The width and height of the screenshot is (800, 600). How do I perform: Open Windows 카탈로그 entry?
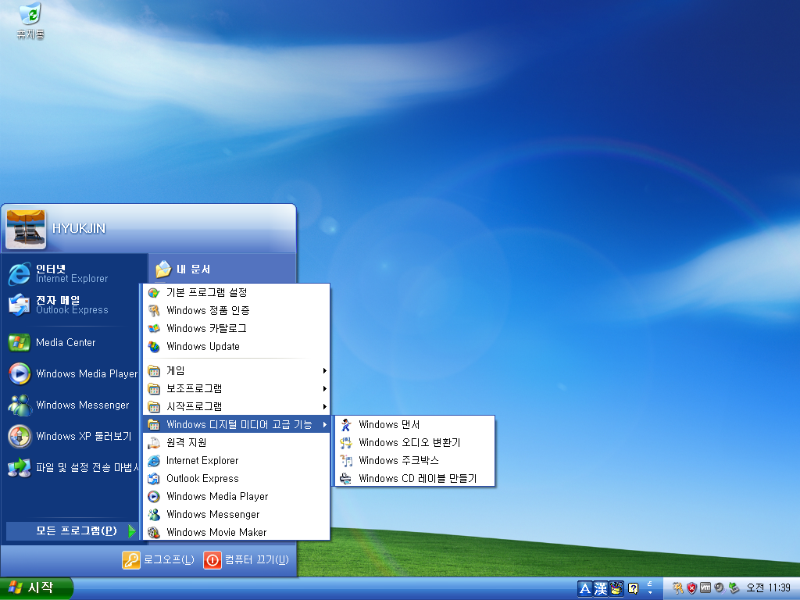tap(236, 328)
